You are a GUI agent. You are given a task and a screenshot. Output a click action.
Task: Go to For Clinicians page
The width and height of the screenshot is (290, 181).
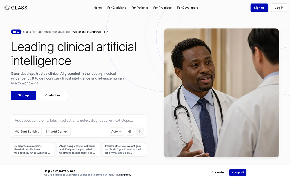click(x=117, y=8)
